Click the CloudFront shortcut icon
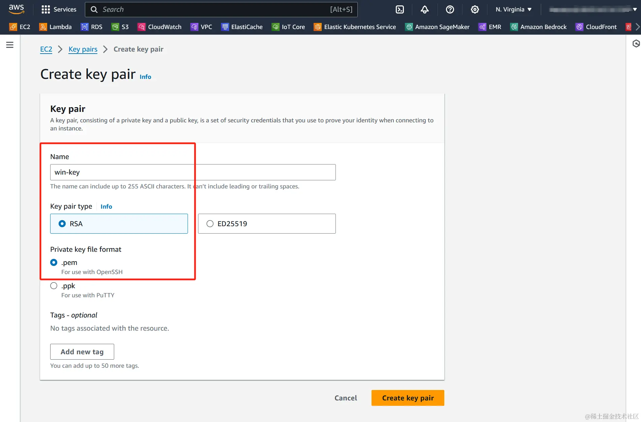 click(579, 27)
